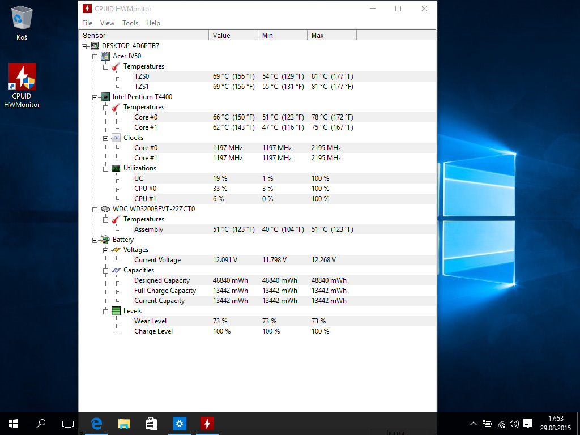
Task: Collapse the Clocks node
Action: click(106, 138)
